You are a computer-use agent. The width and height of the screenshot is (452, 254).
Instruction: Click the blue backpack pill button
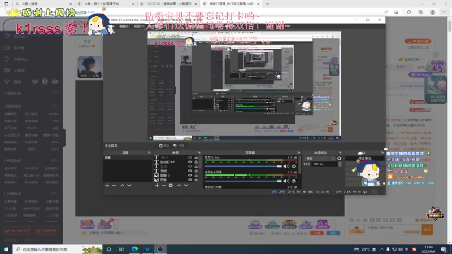click(333, 233)
